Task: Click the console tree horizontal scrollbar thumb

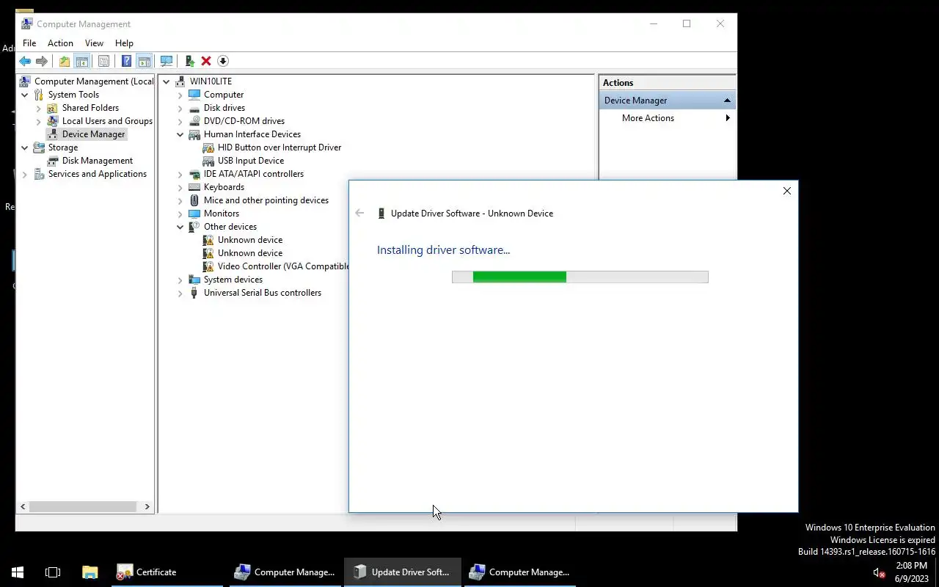Action: coord(83,506)
